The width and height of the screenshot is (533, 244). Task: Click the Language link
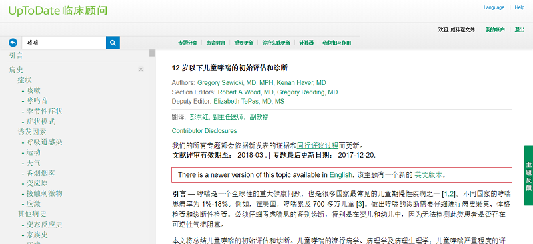(494, 7)
